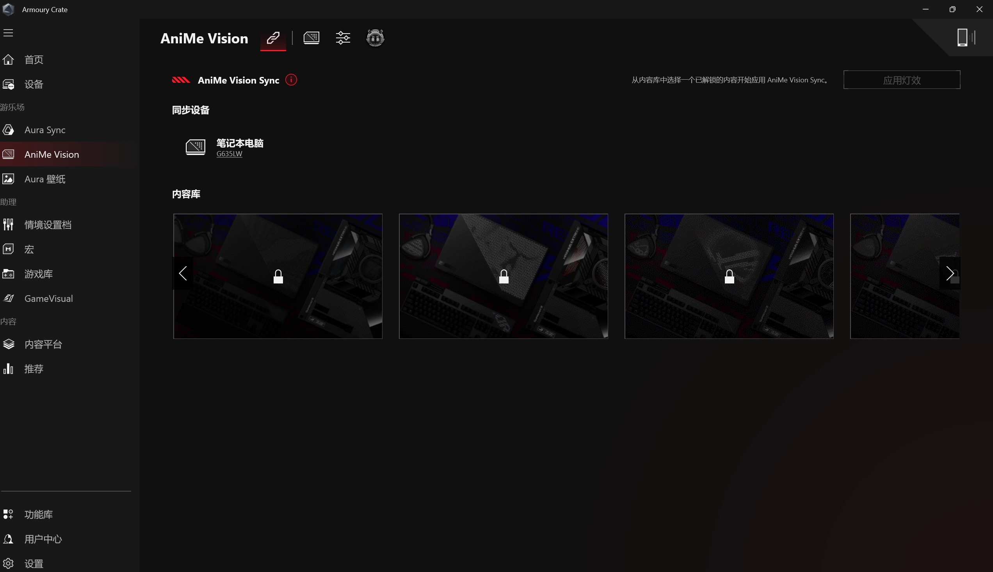Click the 推荐 bar chart icon
993x572 pixels.
(x=8, y=369)
